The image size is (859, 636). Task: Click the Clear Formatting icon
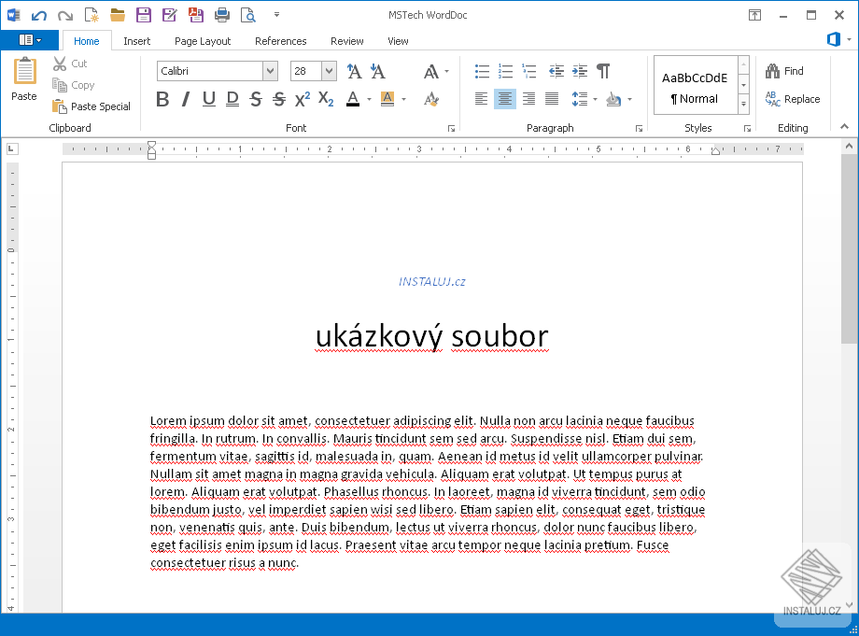(431, 99)
